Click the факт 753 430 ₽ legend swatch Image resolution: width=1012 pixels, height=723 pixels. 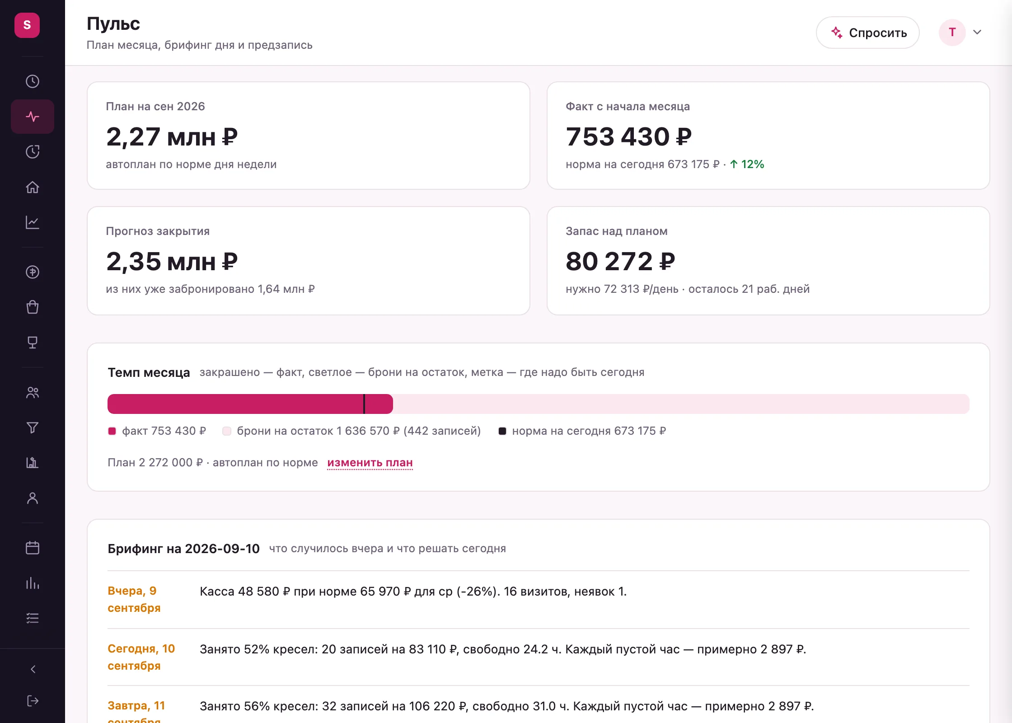tap(112, 431)
